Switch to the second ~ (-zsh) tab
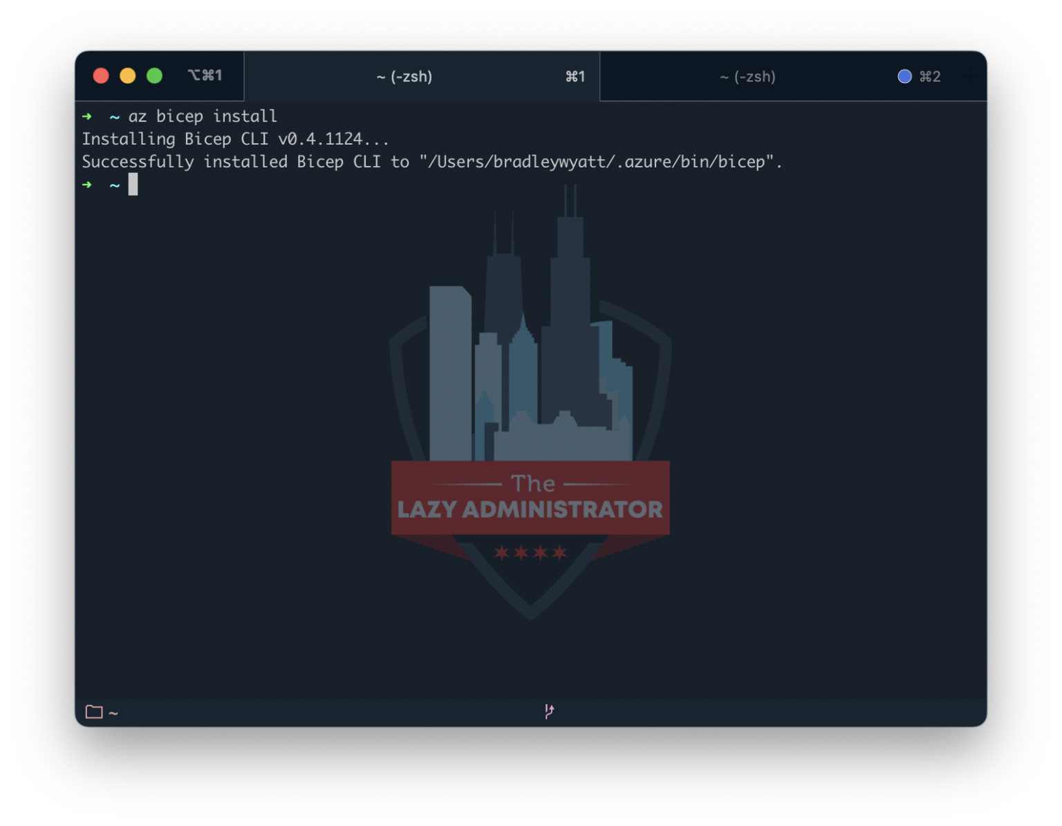The height and width of the screenshot is (826, 1062). point(792,77)
